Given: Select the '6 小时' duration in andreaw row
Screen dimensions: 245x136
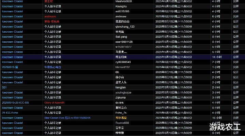Looking at the screenshot, I should click(216, 16).
